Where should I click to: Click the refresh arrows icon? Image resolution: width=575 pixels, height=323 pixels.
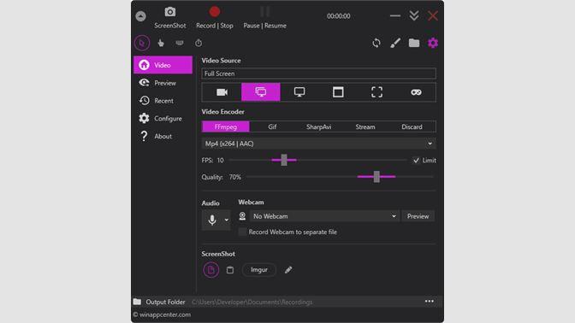click(x=376, y=44)
